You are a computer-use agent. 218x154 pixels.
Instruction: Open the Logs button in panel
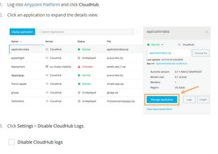(189, 99)
